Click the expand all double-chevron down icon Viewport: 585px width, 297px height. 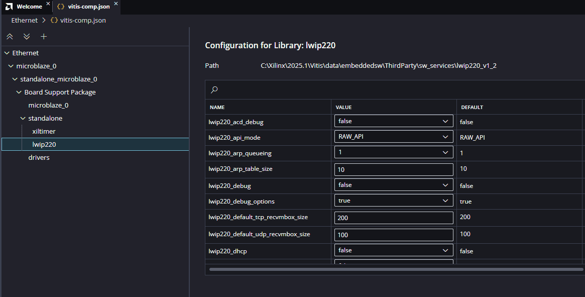coord(27,37)
